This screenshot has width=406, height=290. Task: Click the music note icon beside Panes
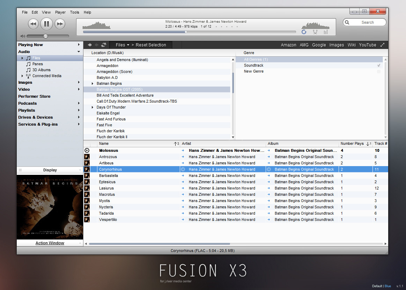pos(28,64)
